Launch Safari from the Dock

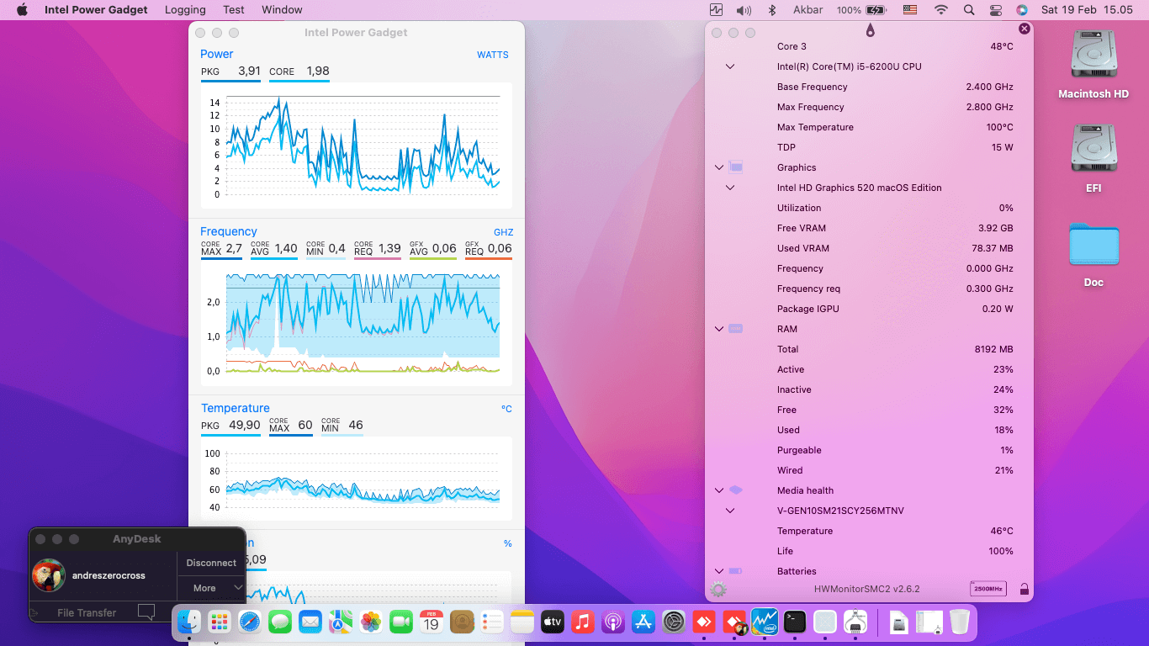(x=250, y=622)
